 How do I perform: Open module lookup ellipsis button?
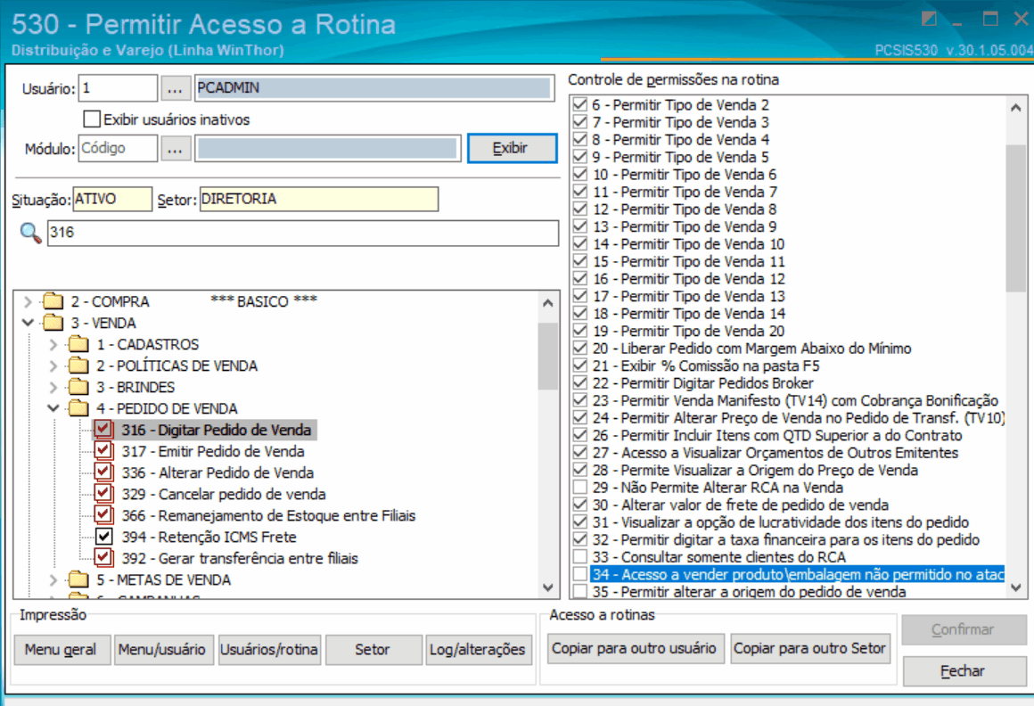click(175, 149)
